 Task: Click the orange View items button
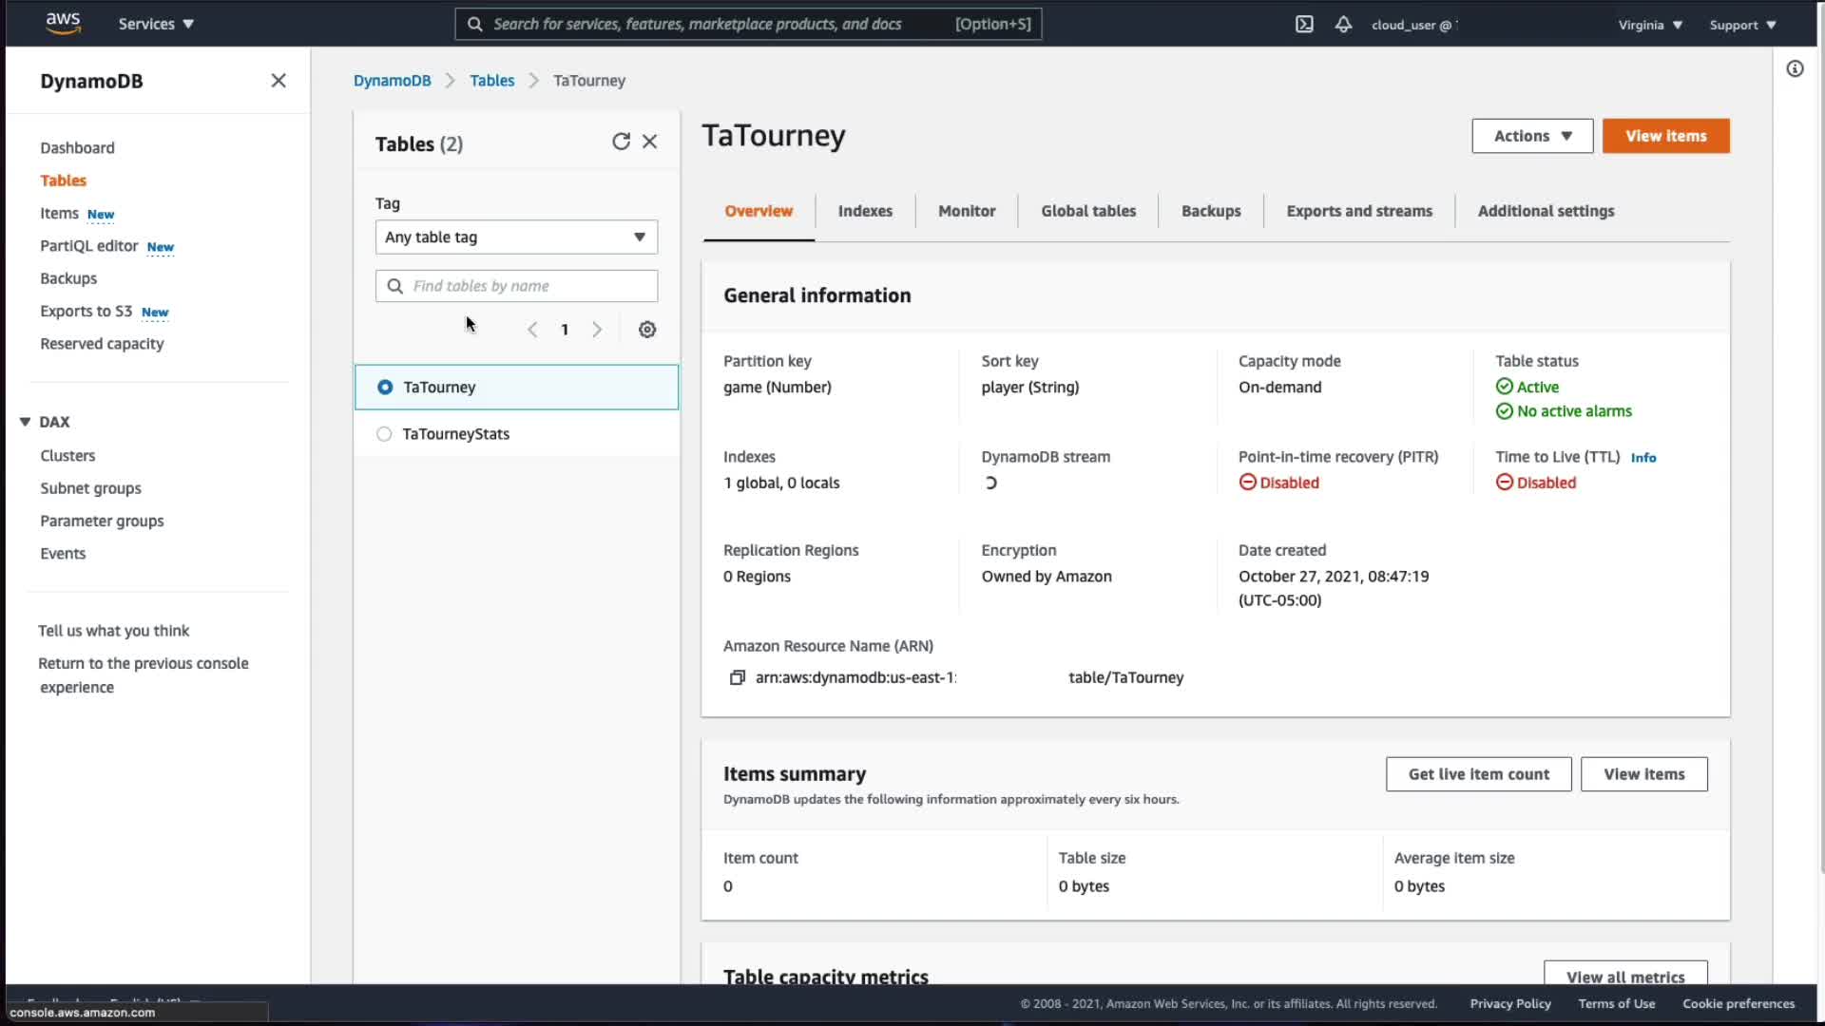(1665, 136)
